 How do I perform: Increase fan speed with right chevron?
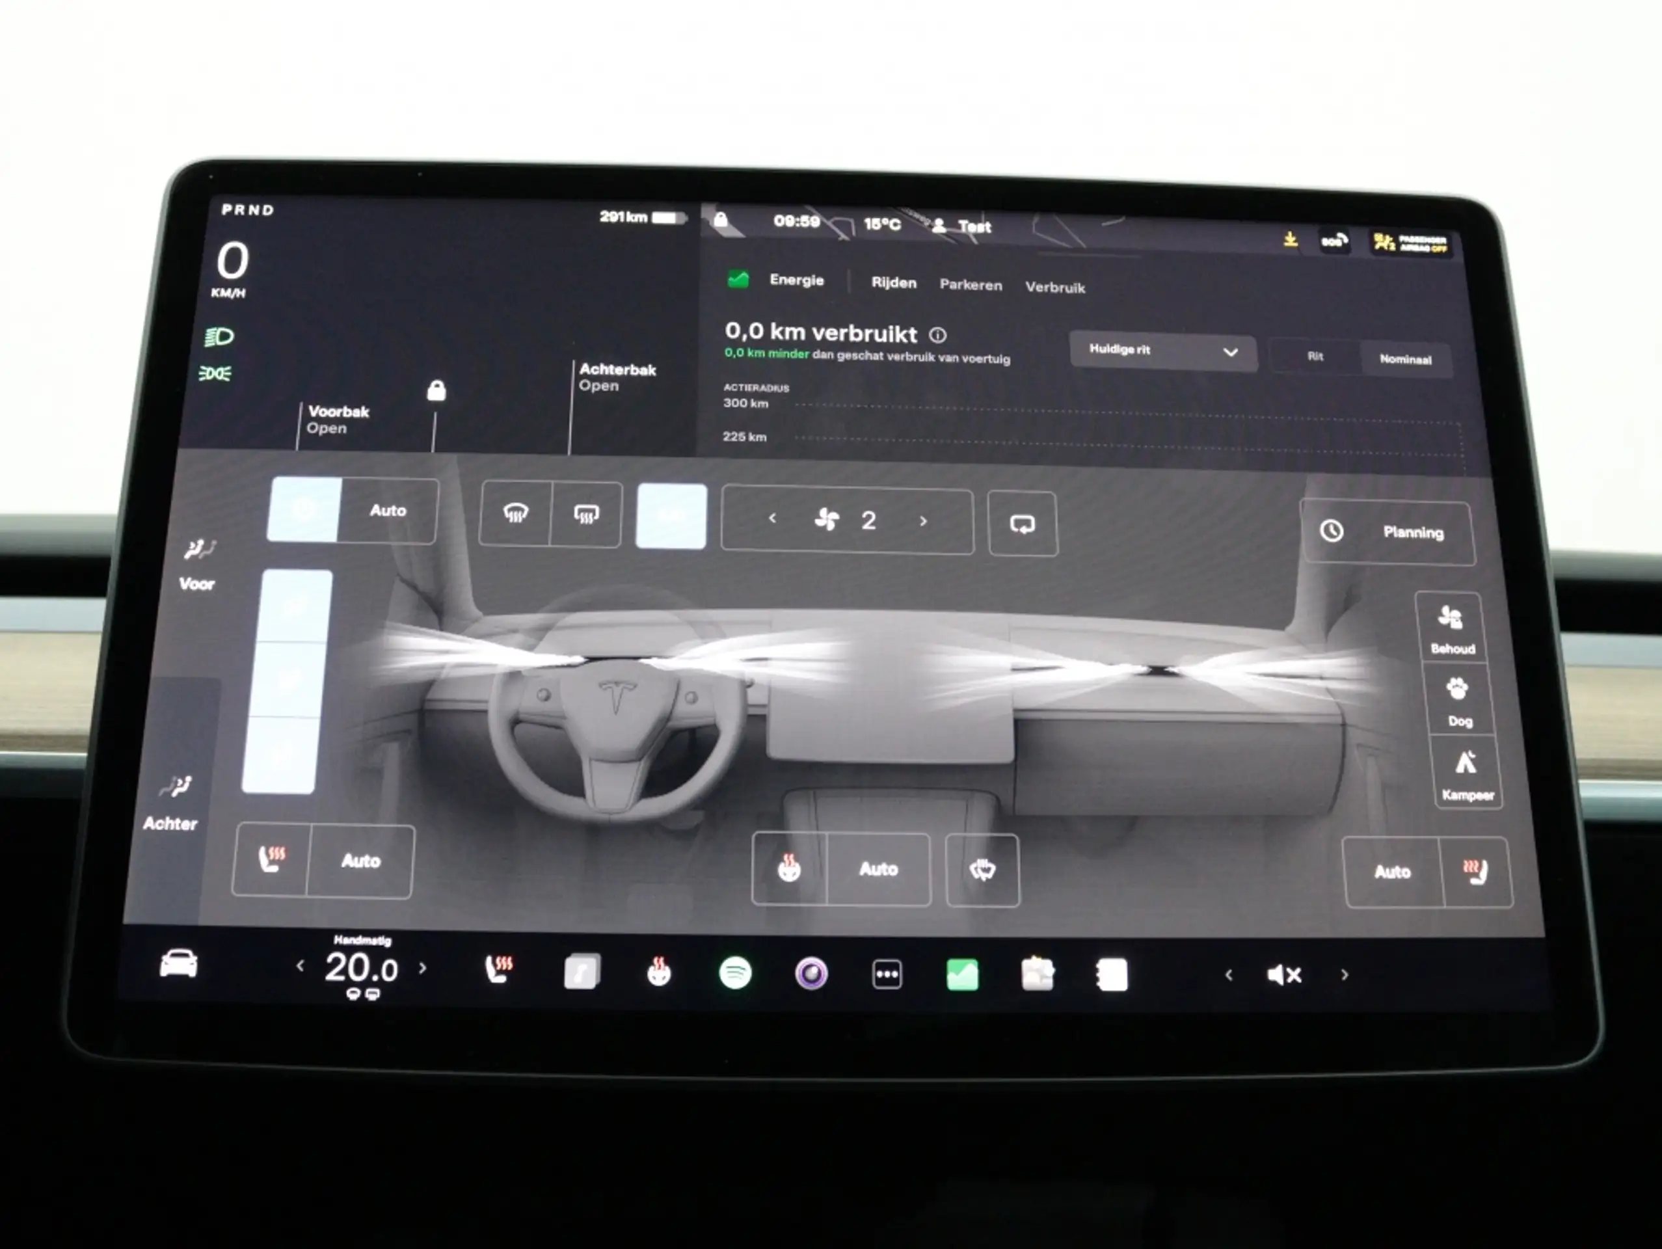tap(924, 521)
